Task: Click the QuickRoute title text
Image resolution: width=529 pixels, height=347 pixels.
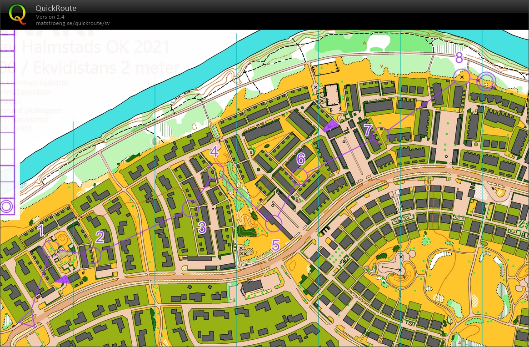Action: point(56,8)
